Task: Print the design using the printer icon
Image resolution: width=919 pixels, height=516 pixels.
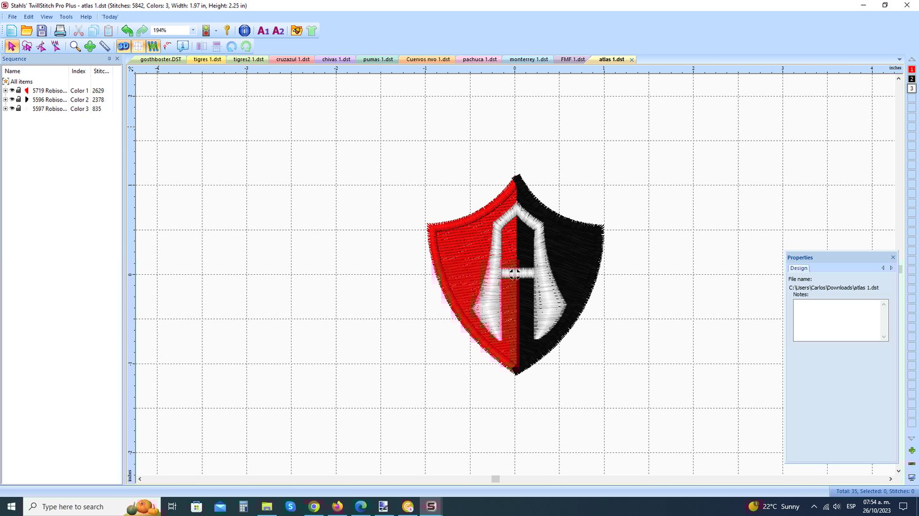Action: pos(60,31)
